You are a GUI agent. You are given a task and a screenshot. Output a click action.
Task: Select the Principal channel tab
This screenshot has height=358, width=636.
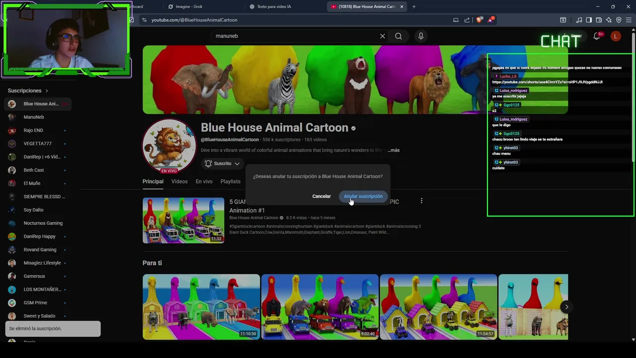153,181
